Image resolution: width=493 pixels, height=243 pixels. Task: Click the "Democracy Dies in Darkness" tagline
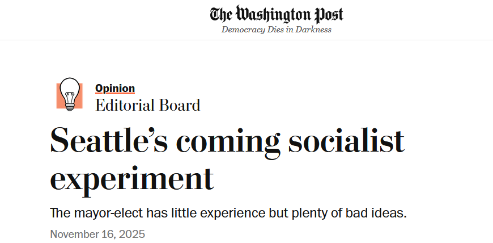[x=277, y=30]
